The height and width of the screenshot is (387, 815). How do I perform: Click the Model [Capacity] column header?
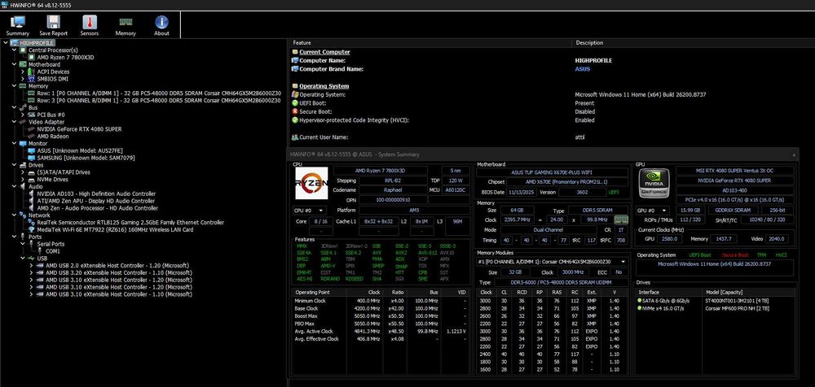pos(750,293)
